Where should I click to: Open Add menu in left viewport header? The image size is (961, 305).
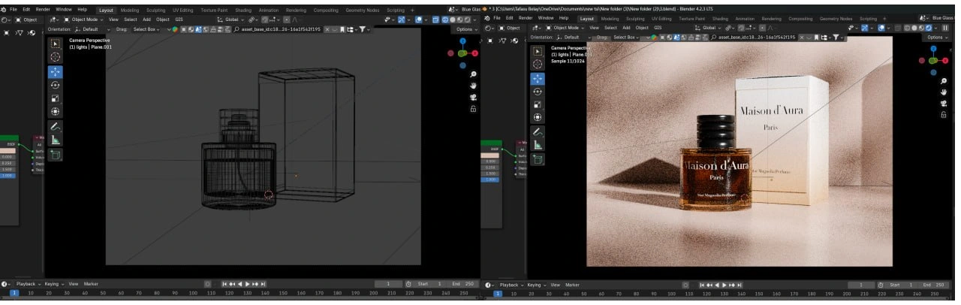coord(146,19)
